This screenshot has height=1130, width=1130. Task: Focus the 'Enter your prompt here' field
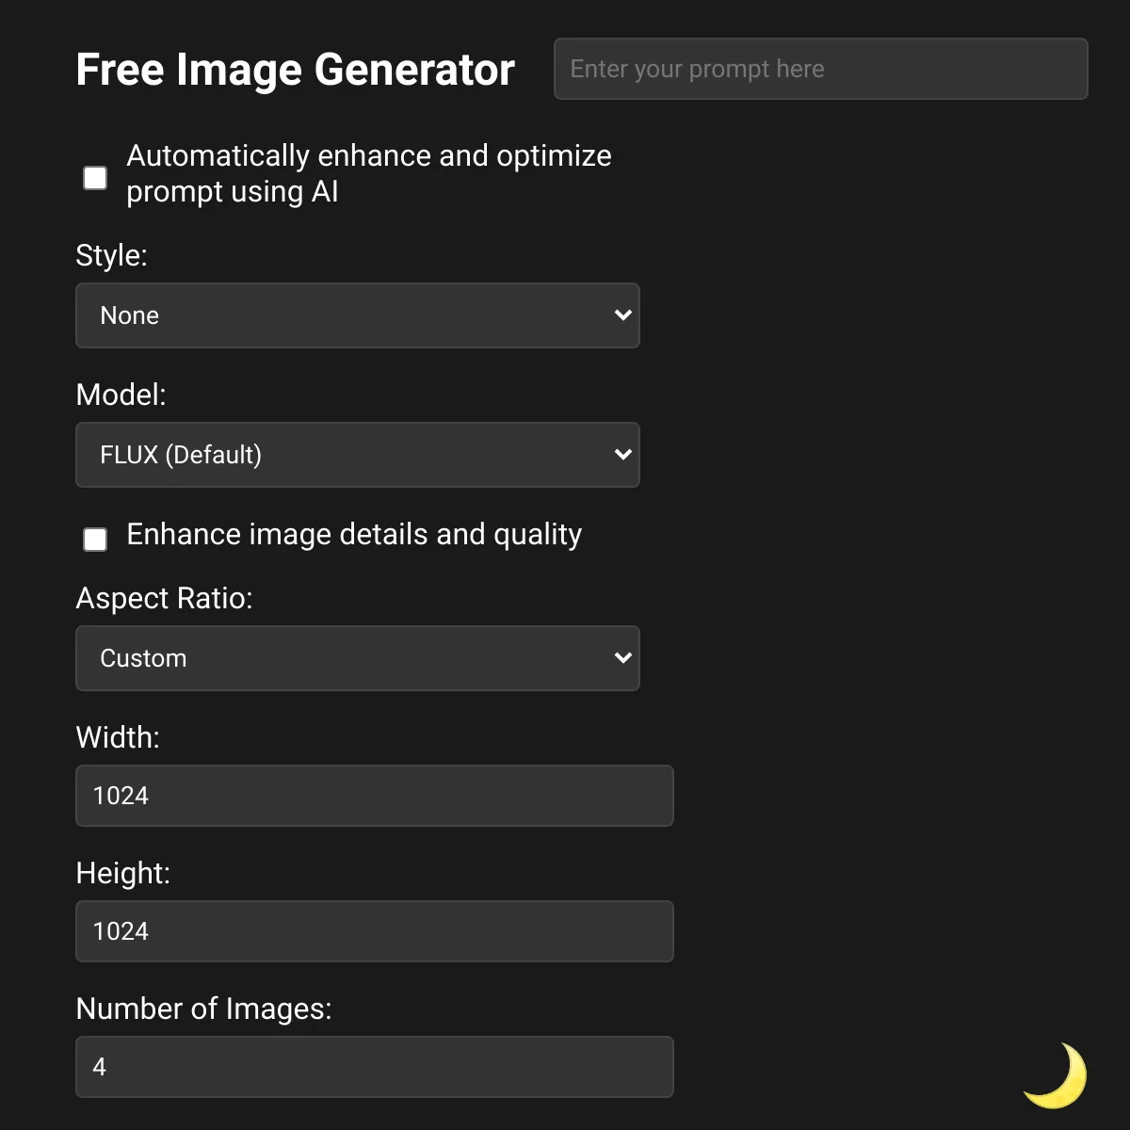pyautogui.click(x=821, y=69)
